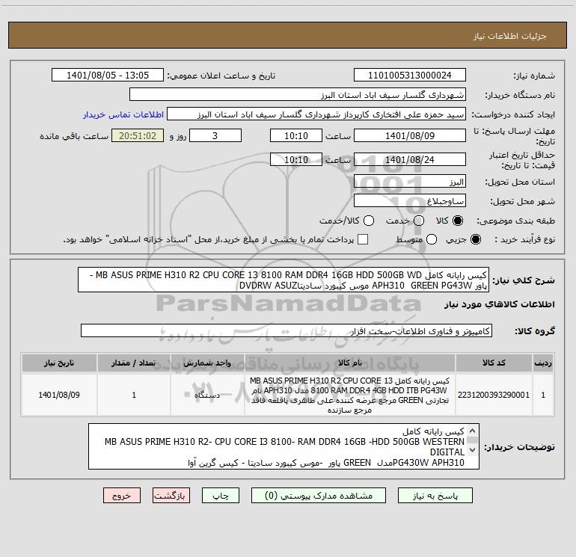Click the چاپ print button

221,496
